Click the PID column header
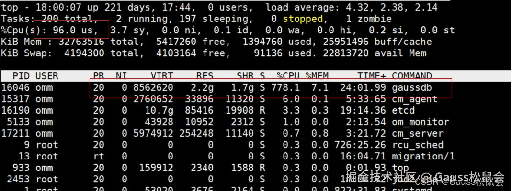512x191 pixels. 21,76
